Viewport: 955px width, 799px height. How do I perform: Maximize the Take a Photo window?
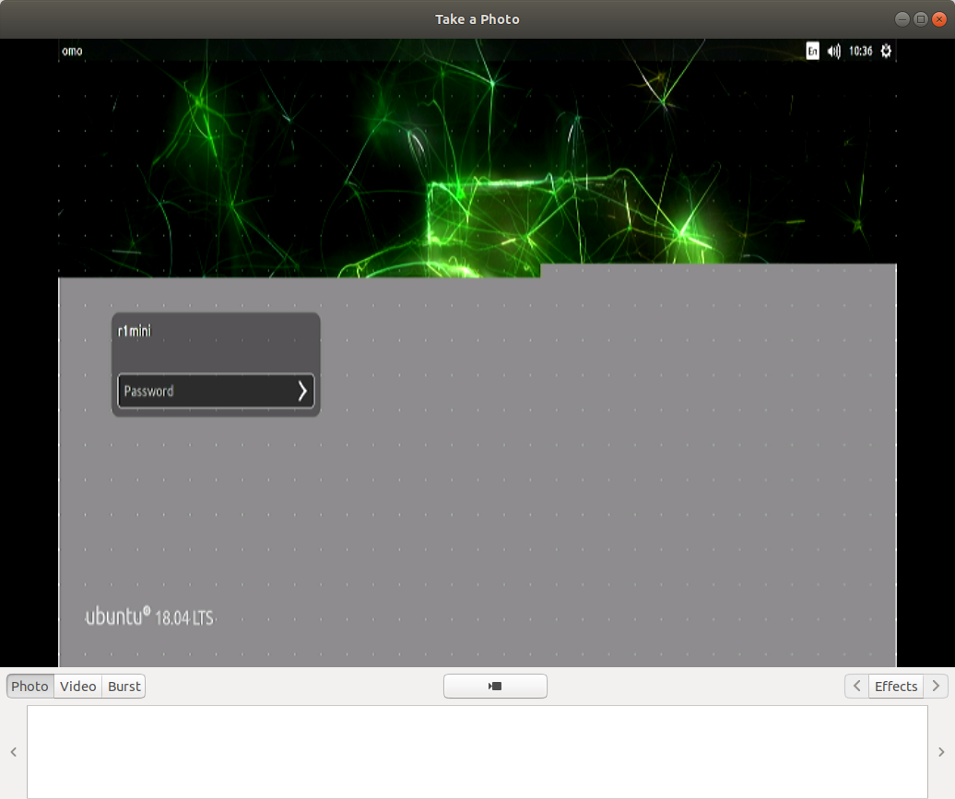pos(921,19)
